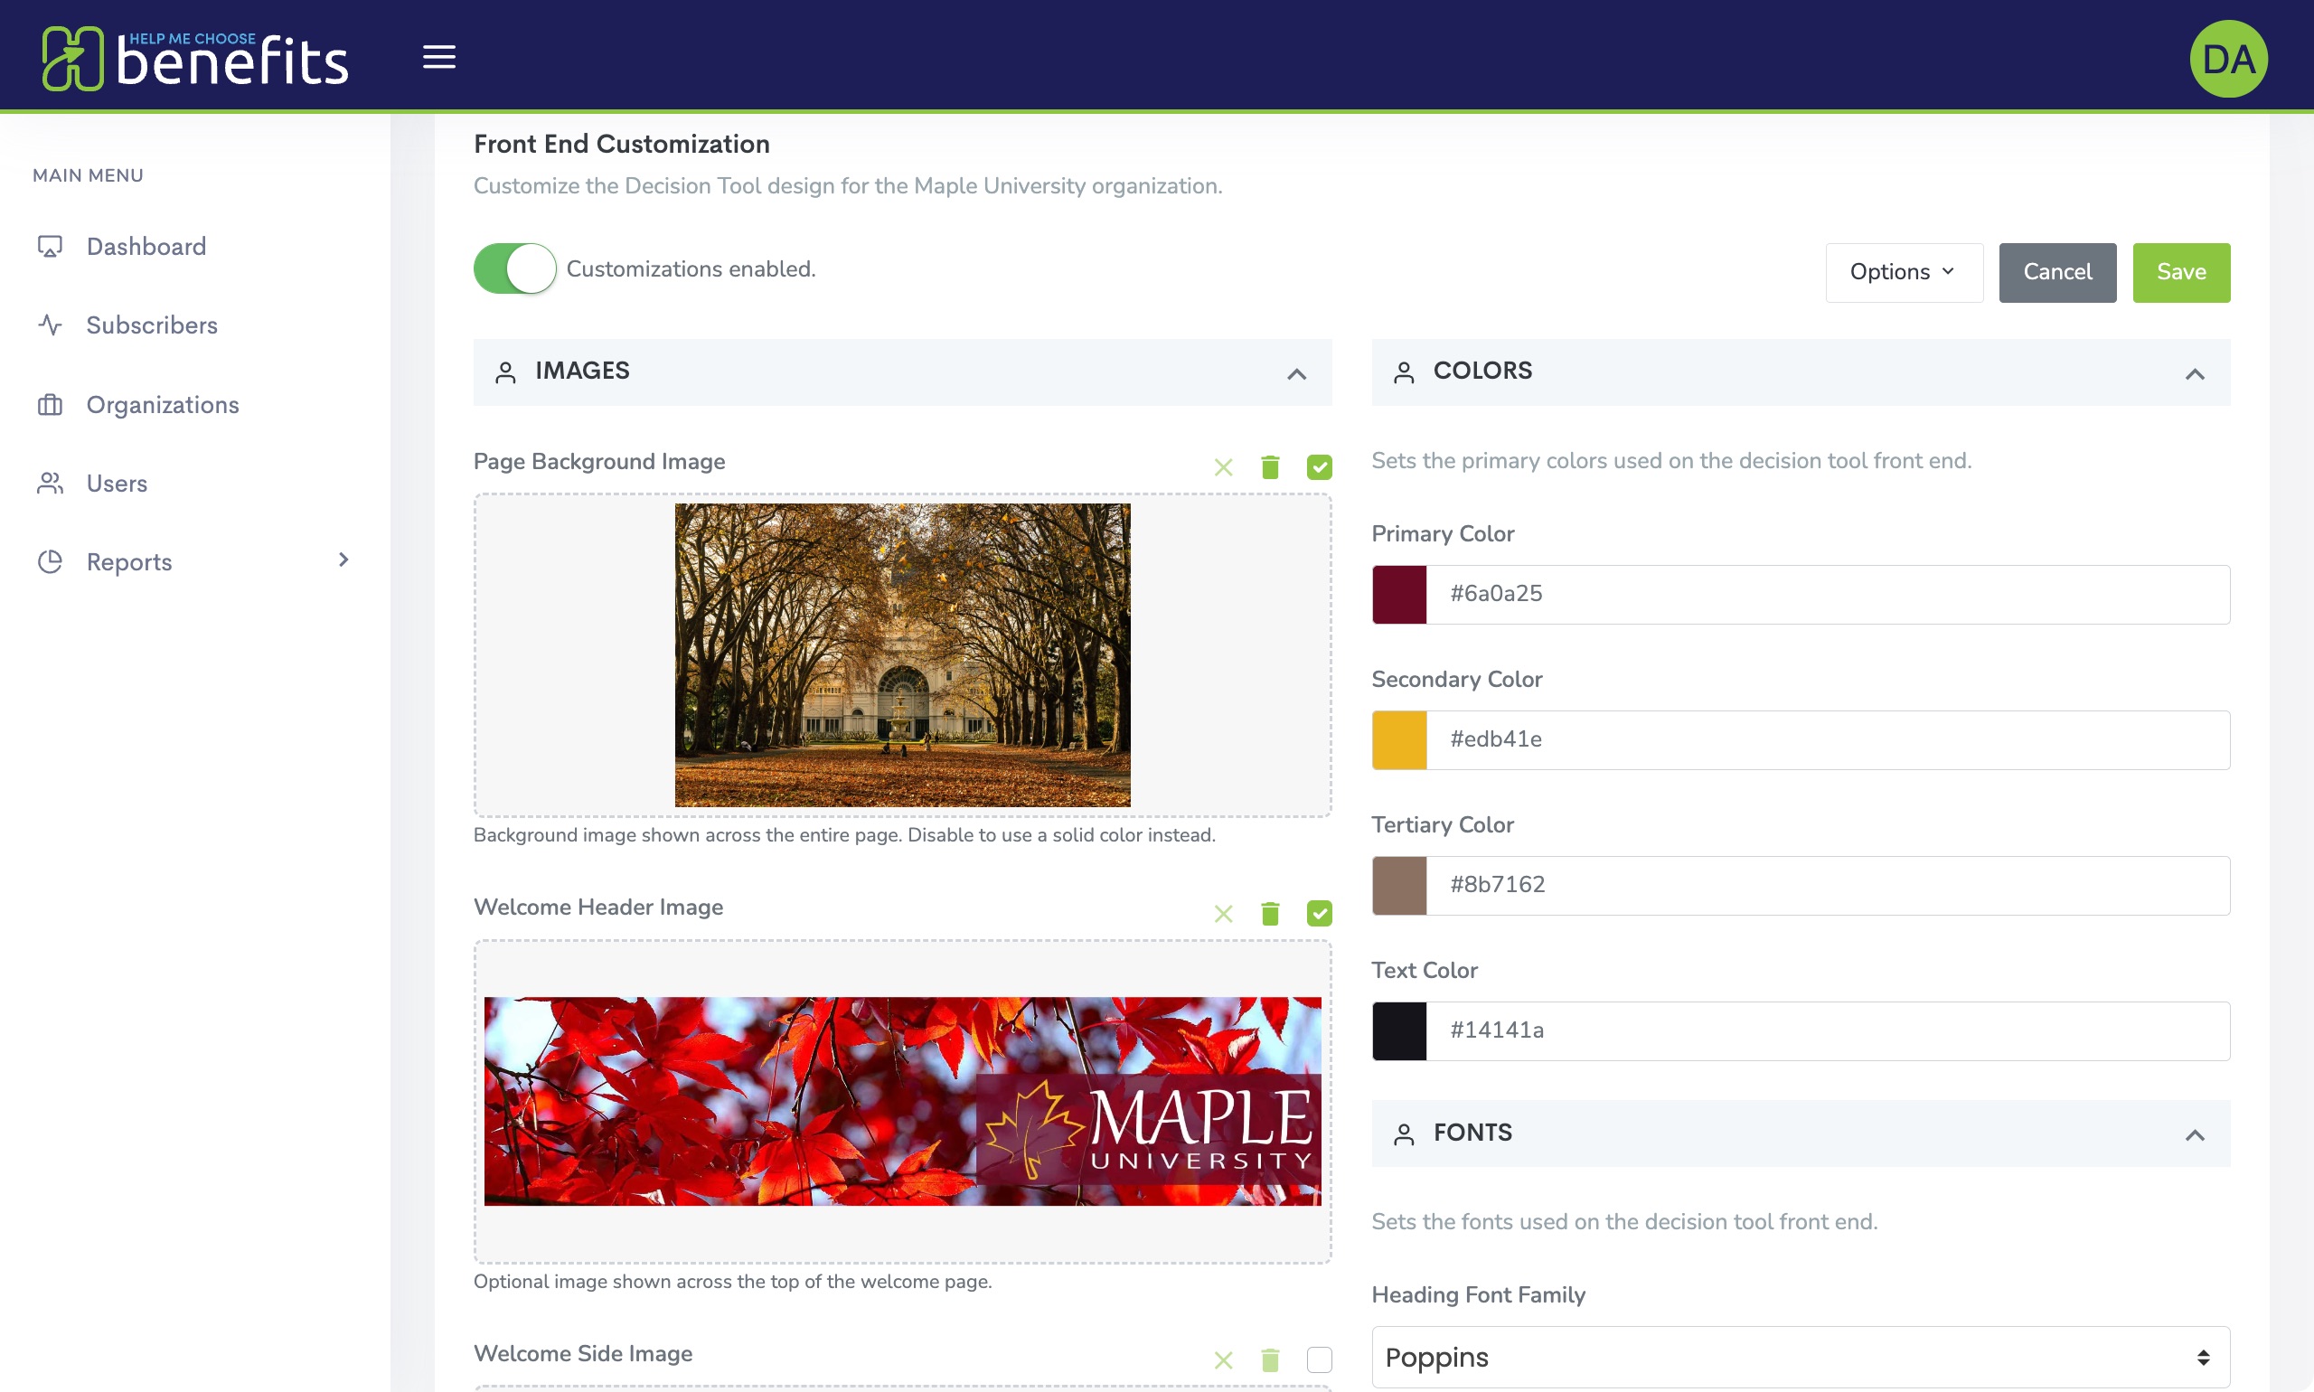2314x1392 pixels.
Task: Click the Front End Customization heading
Action: (x=621, y=145)
